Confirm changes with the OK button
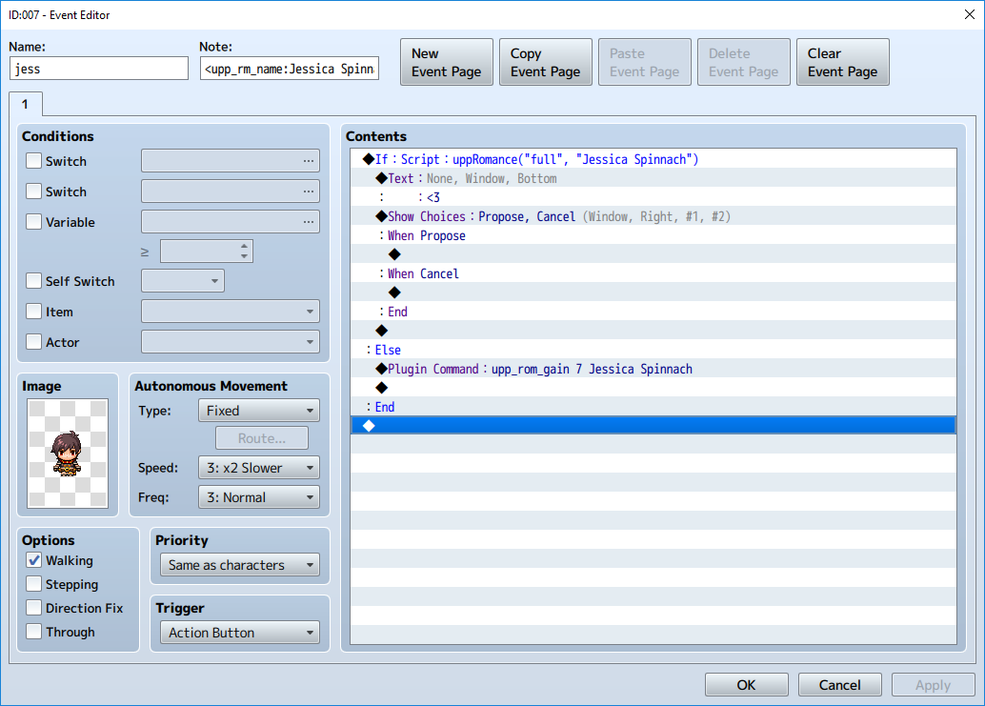985x706 pixels. click(746, 684)
